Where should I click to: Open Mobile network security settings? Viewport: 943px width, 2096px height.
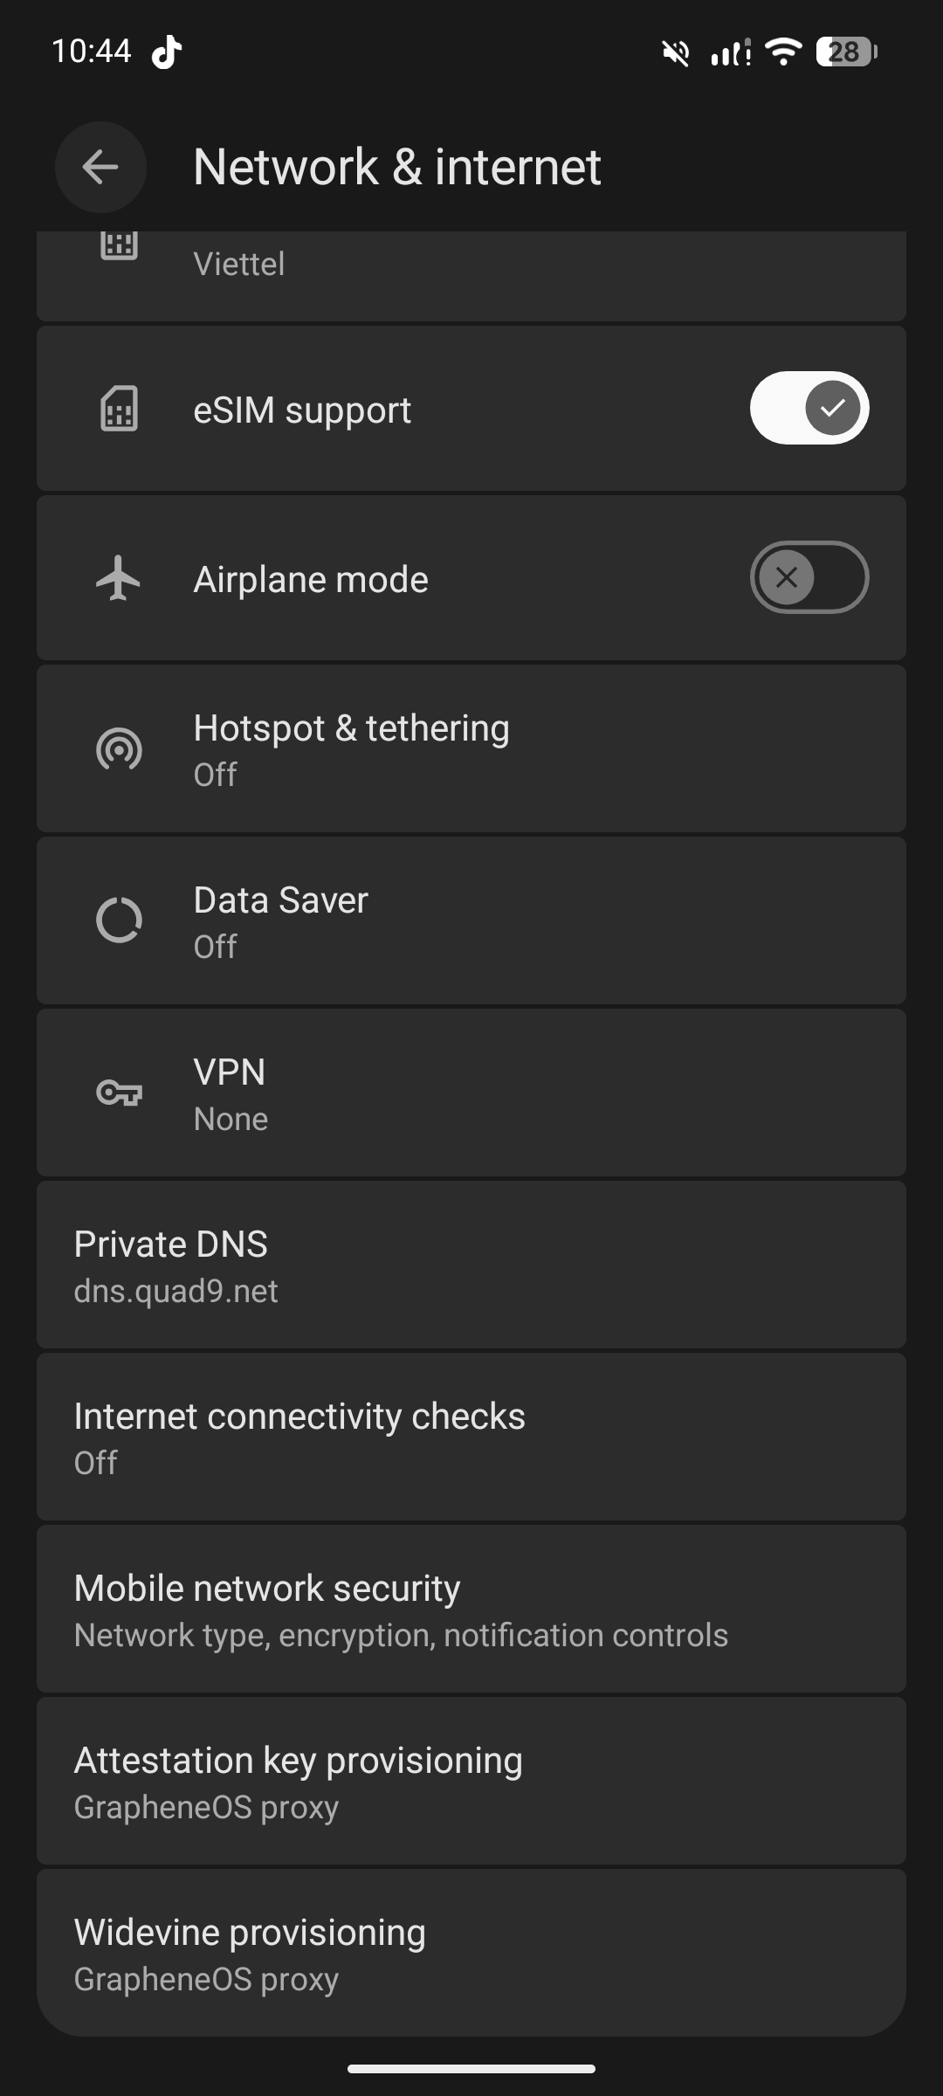[x=471, y=1609]
